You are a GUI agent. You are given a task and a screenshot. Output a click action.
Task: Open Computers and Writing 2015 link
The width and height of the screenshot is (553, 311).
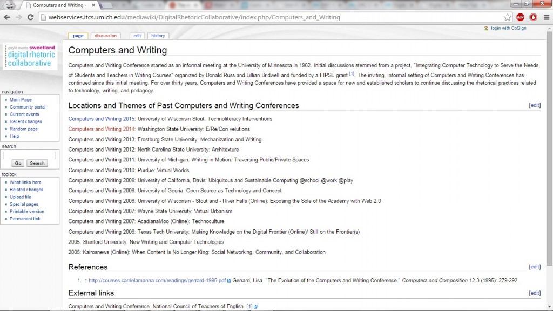click(102, 119)
